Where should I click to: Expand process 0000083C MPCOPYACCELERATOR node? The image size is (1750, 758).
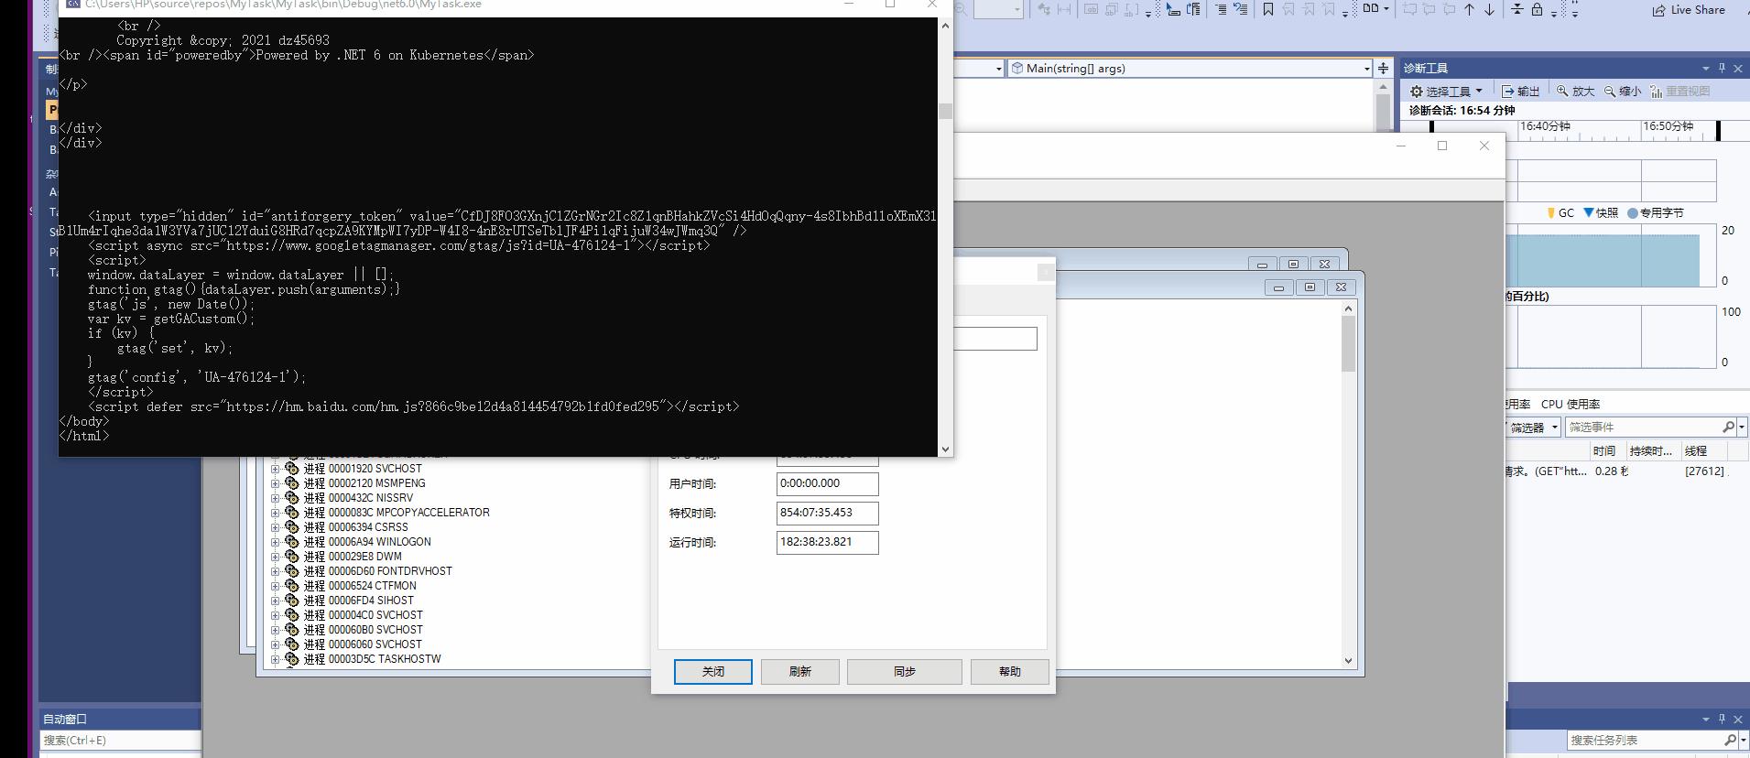pos(275,513)
